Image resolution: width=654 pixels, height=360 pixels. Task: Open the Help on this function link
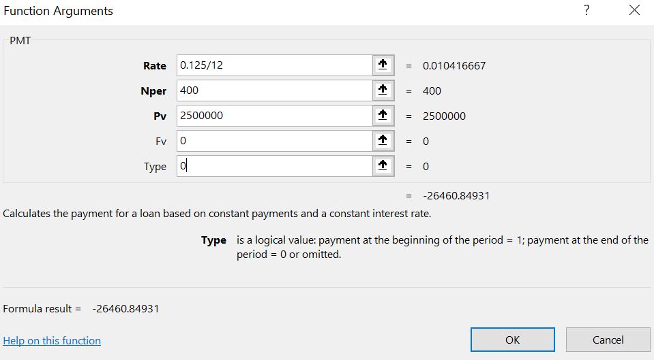click(x=52, y=340)
